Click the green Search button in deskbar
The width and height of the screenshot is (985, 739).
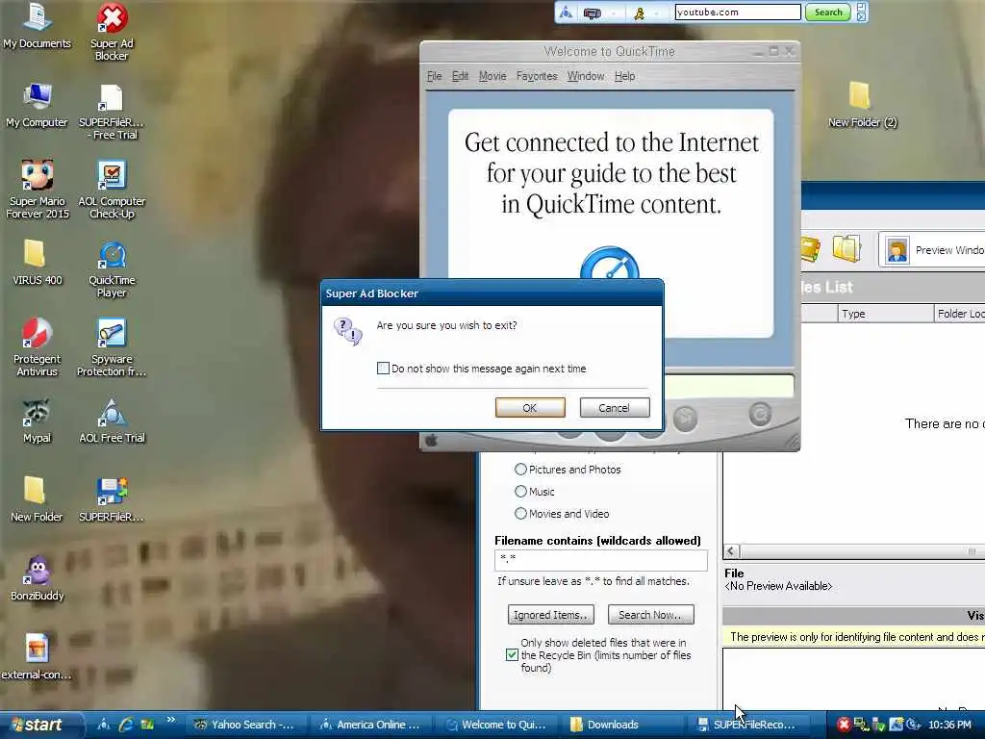(x=828, y=12)
